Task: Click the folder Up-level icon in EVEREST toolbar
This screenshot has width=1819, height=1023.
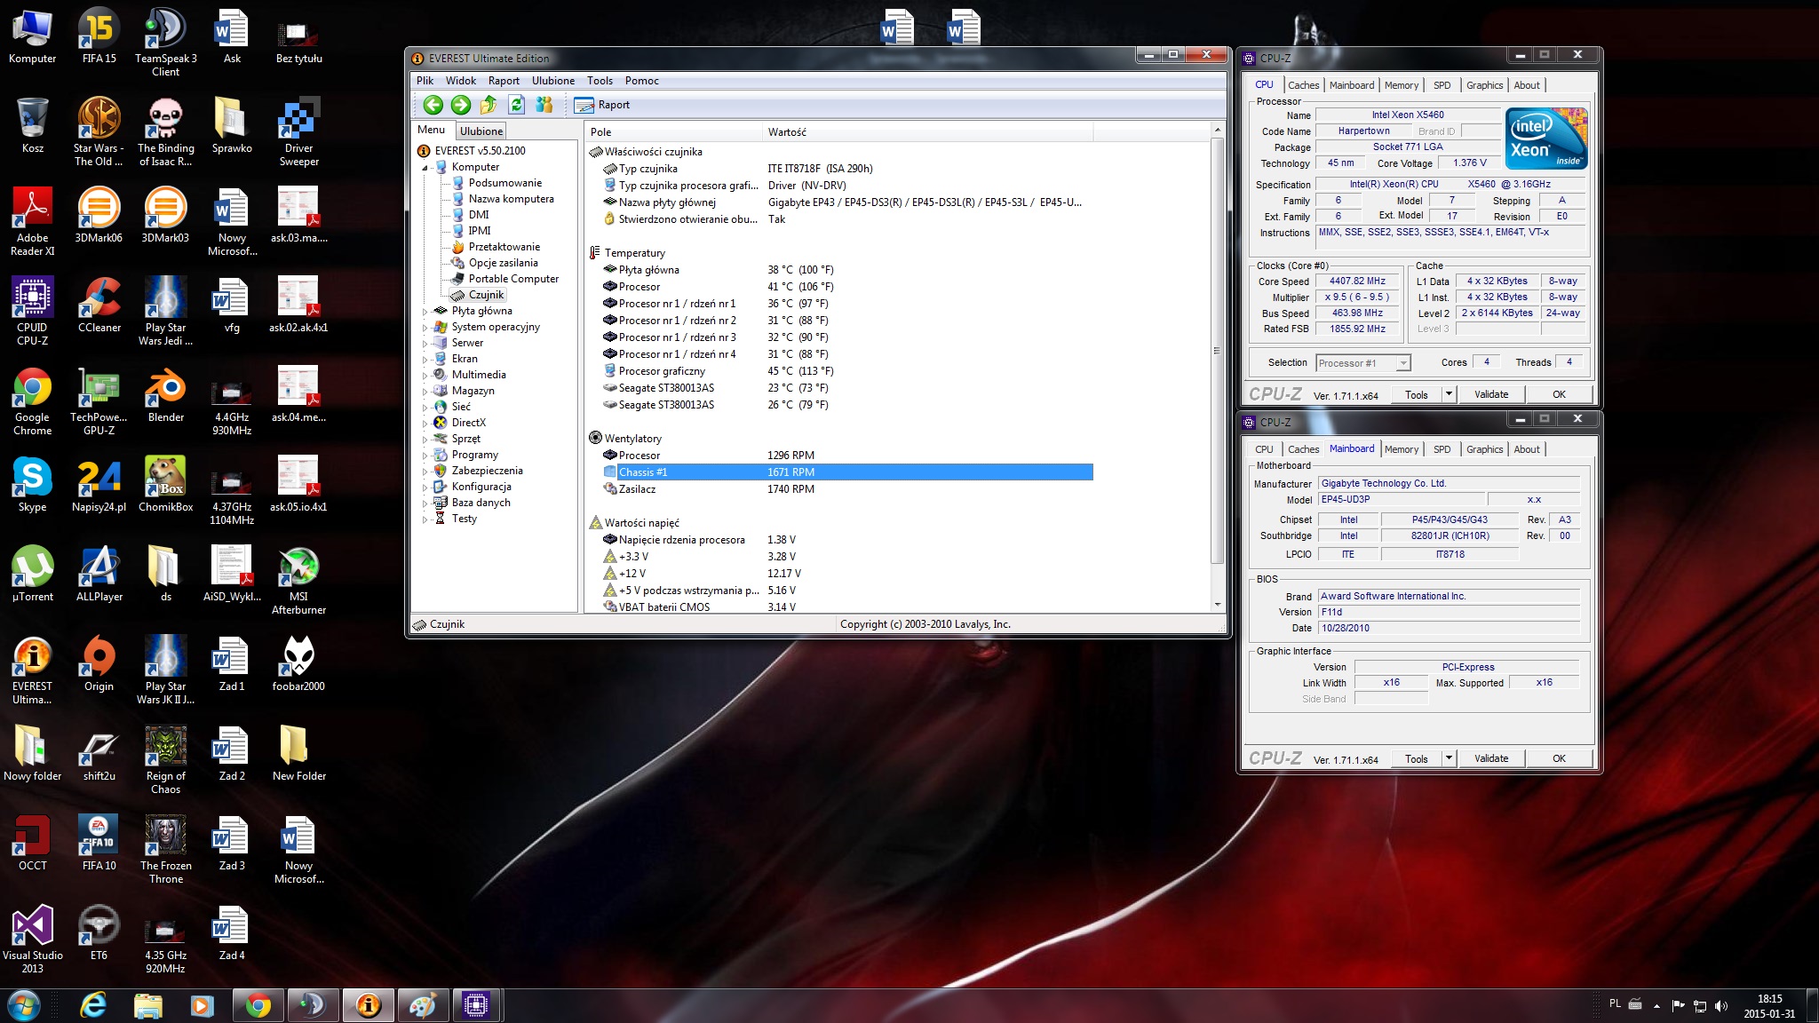Action: coord(489,105)
